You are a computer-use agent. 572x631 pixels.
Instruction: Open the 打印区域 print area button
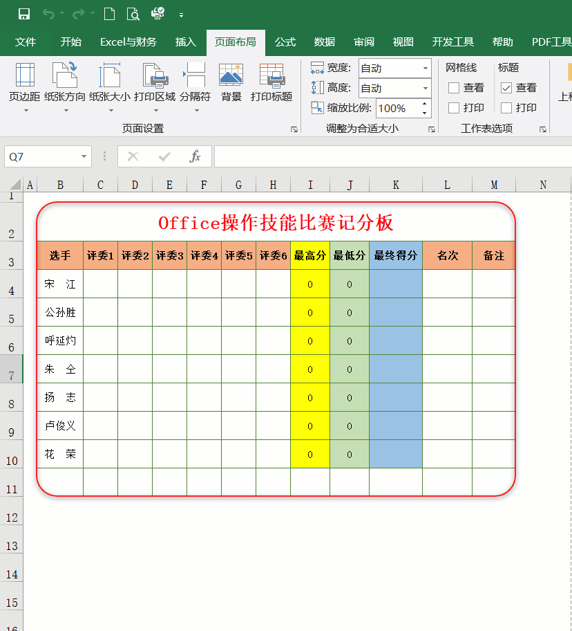pos(155,87)
